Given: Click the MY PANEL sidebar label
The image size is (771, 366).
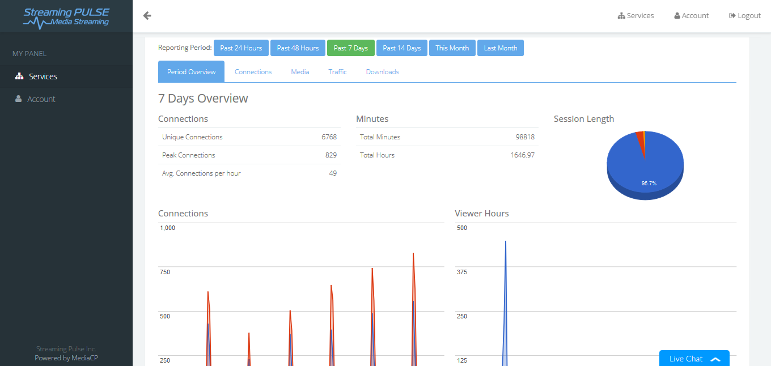Looking at the screenshot, I should (x=29, y=54).
